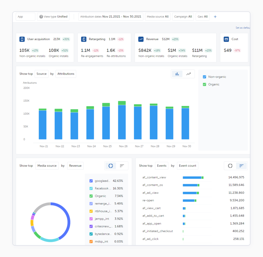The image size is (263, 257).
Task: Click the Cost panel icon
Action: tap(226, 39)
